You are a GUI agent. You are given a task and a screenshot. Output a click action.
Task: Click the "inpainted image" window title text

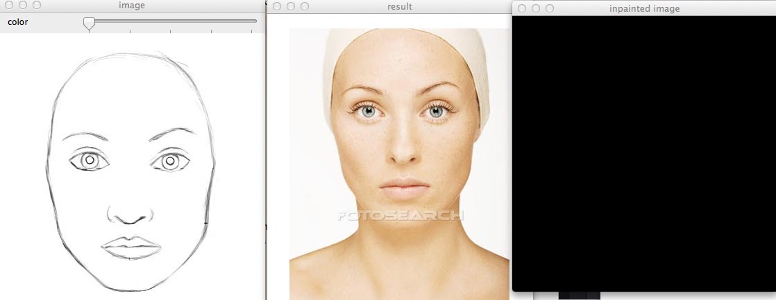point(644,9)
